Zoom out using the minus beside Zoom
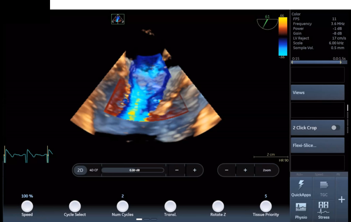The width and height of the screenshot is (351, 222). [x=227, y=170]
